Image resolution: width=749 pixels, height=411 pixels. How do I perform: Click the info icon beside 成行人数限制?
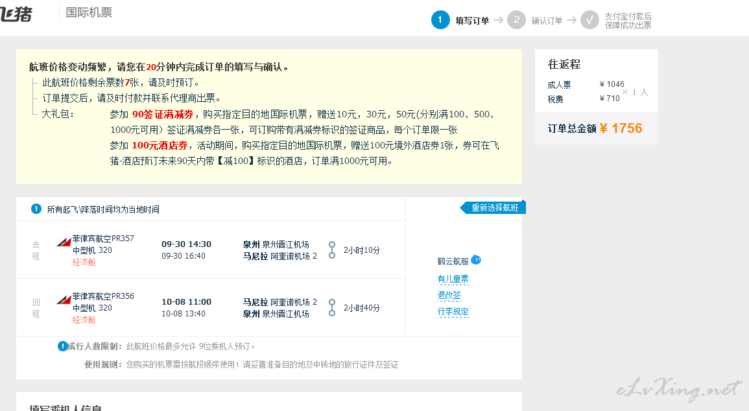(62, 346)
